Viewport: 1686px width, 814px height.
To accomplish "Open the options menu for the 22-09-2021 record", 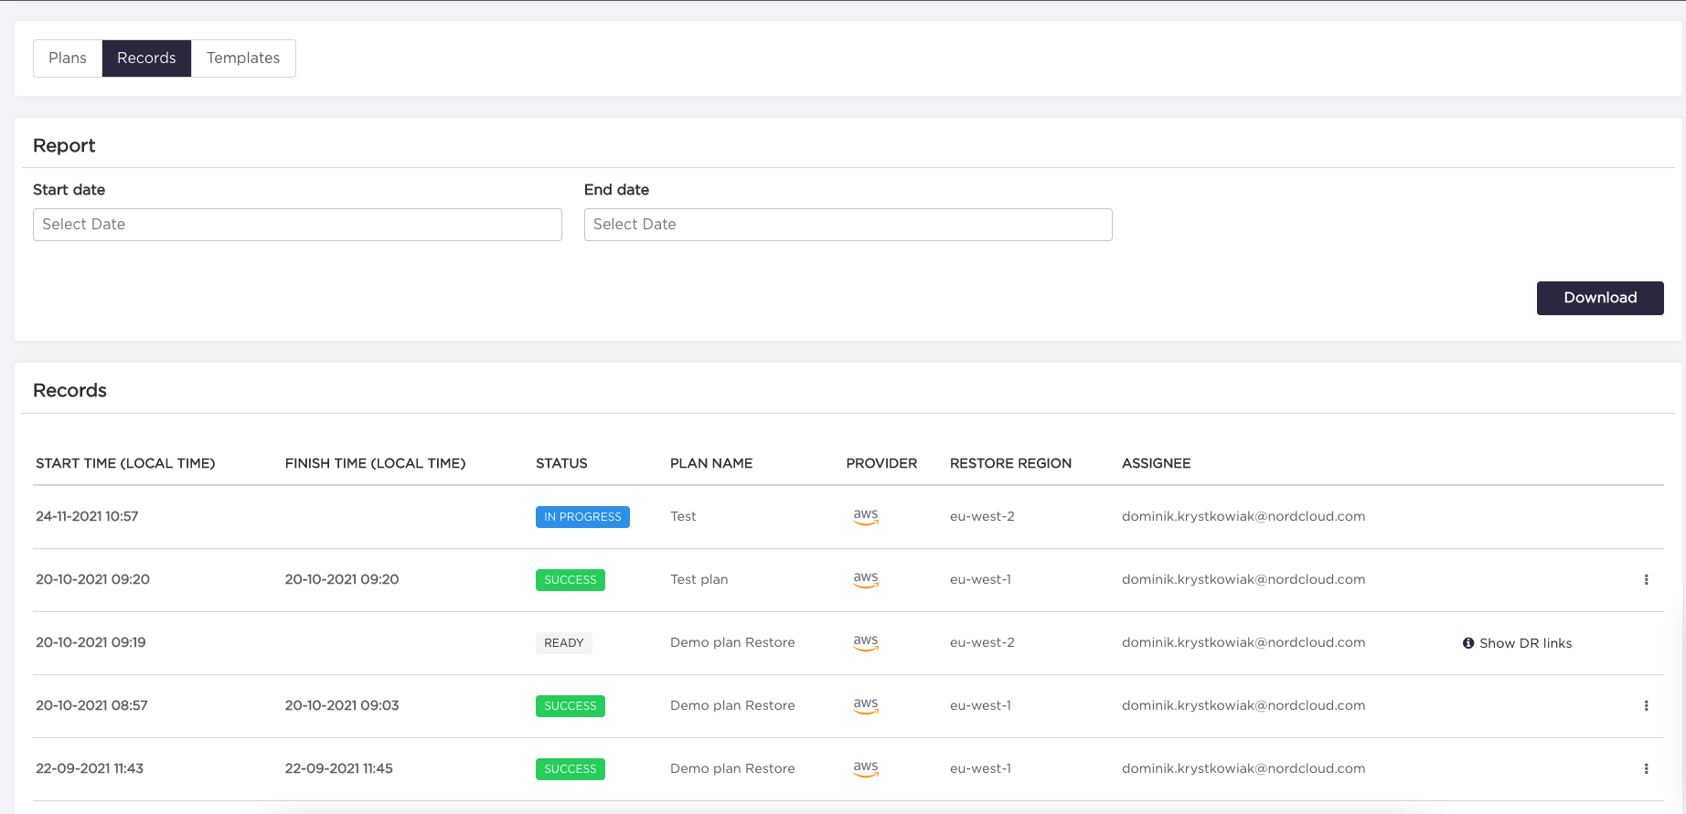I will [1646, 769].
